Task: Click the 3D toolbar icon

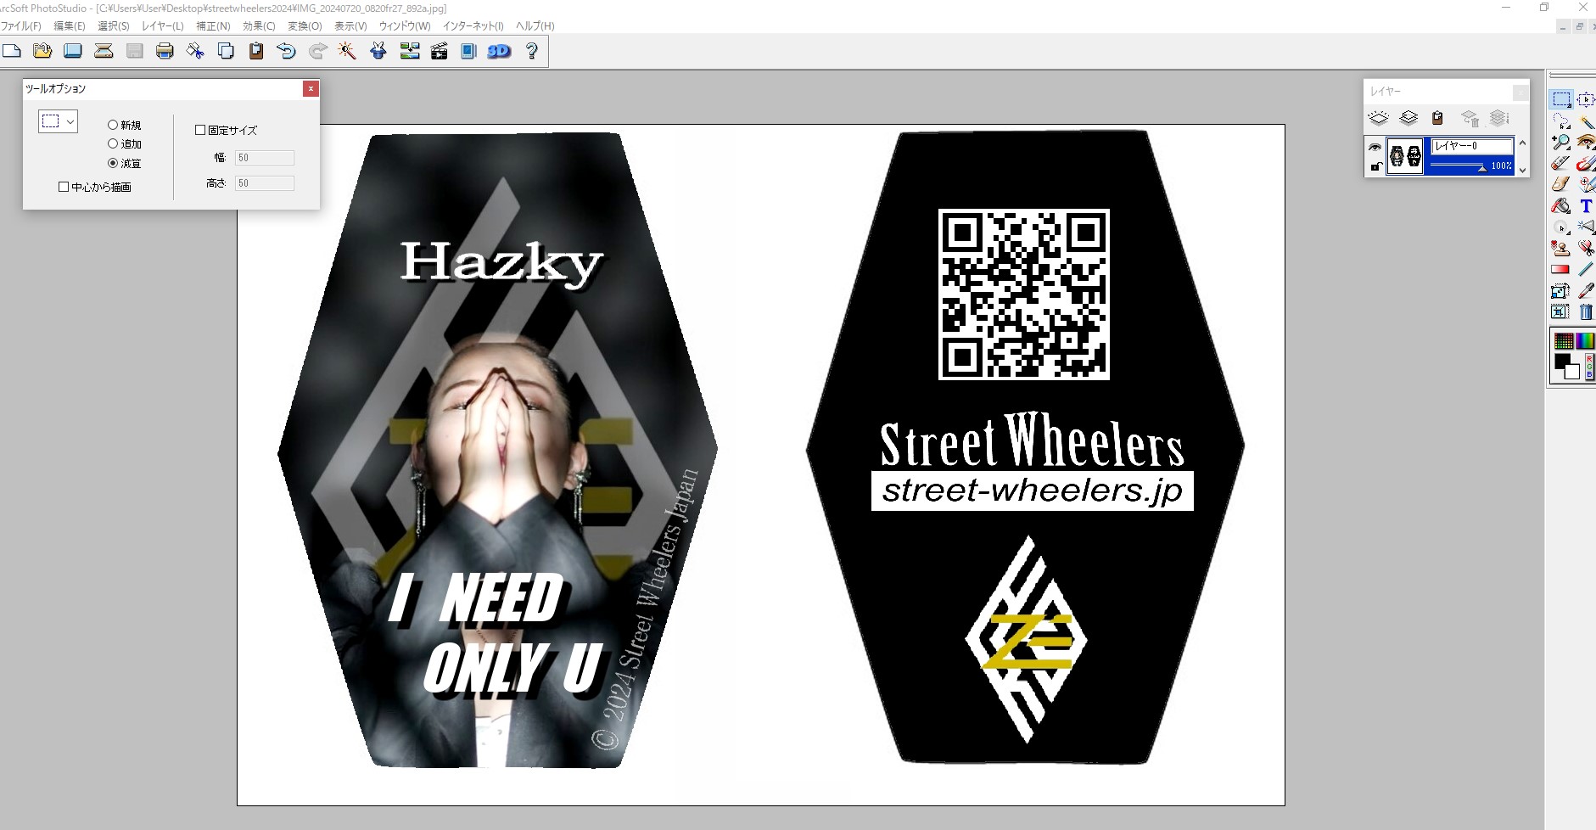Action: click(x=499, y=51)
